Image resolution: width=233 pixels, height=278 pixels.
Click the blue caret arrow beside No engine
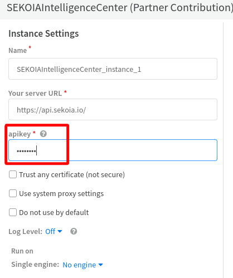tap(100, 265)
